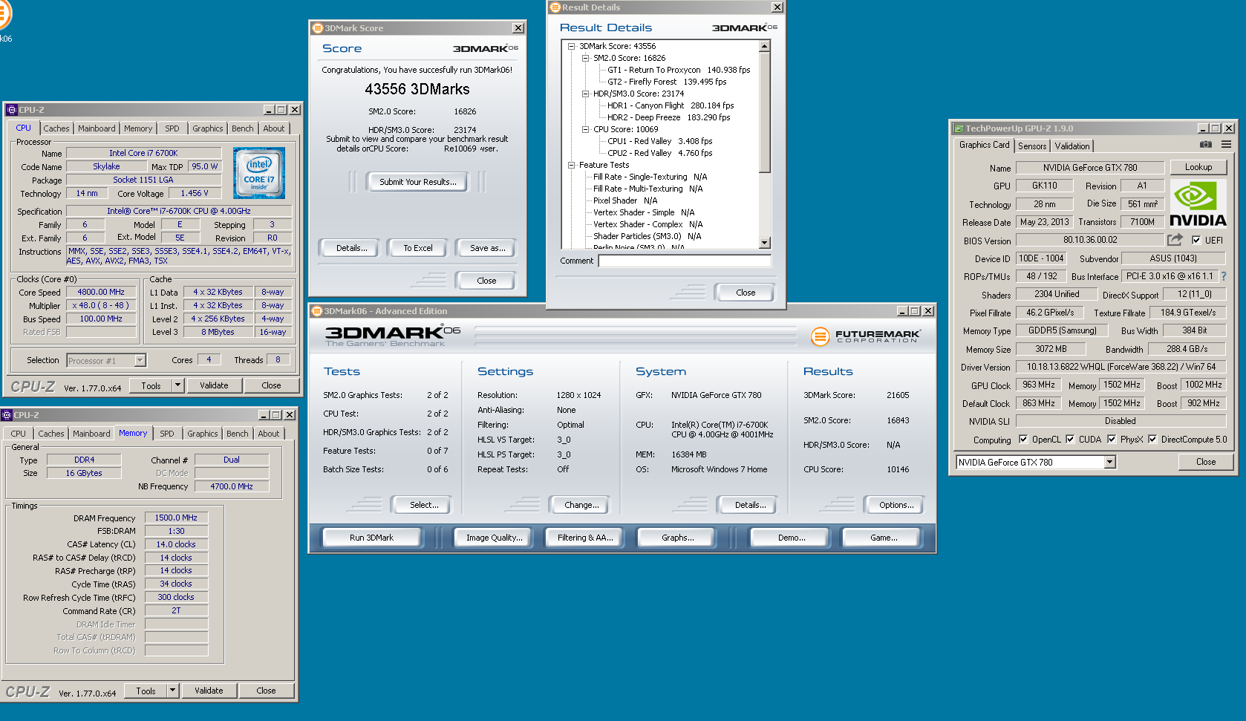Click the Save as... button
This screenshot has height=721, width=1246.
488,248
